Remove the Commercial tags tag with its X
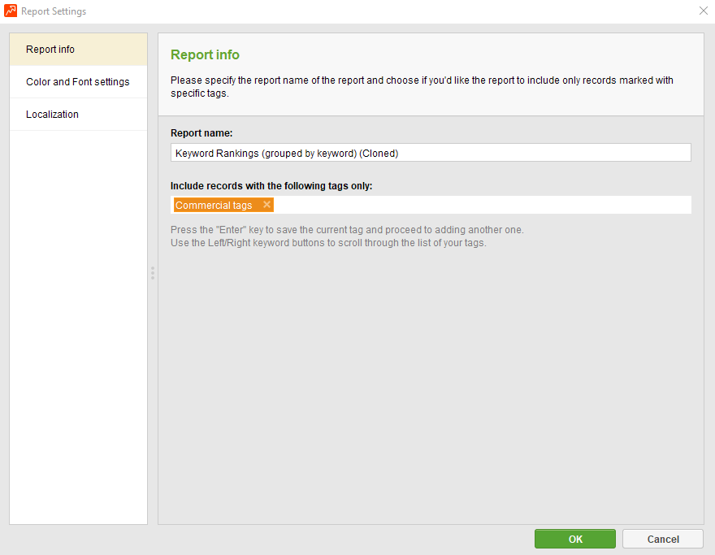This screenshot has height=555, width=715. (x=266, y=205)
